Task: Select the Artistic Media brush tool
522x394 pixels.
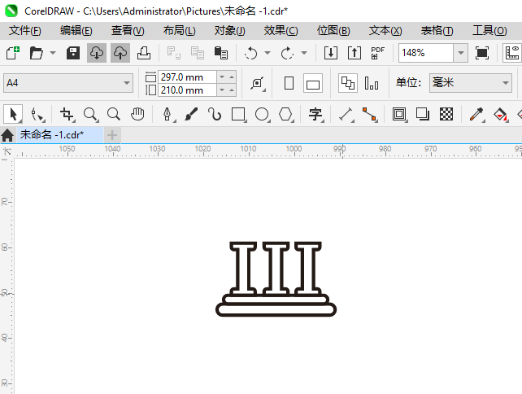Action: (x=191, y=114)
